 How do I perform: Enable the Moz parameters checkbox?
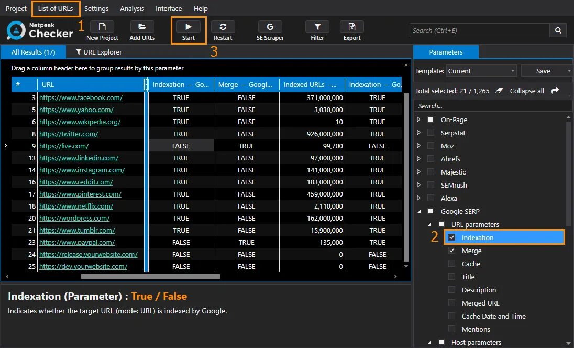click(431, 146)
